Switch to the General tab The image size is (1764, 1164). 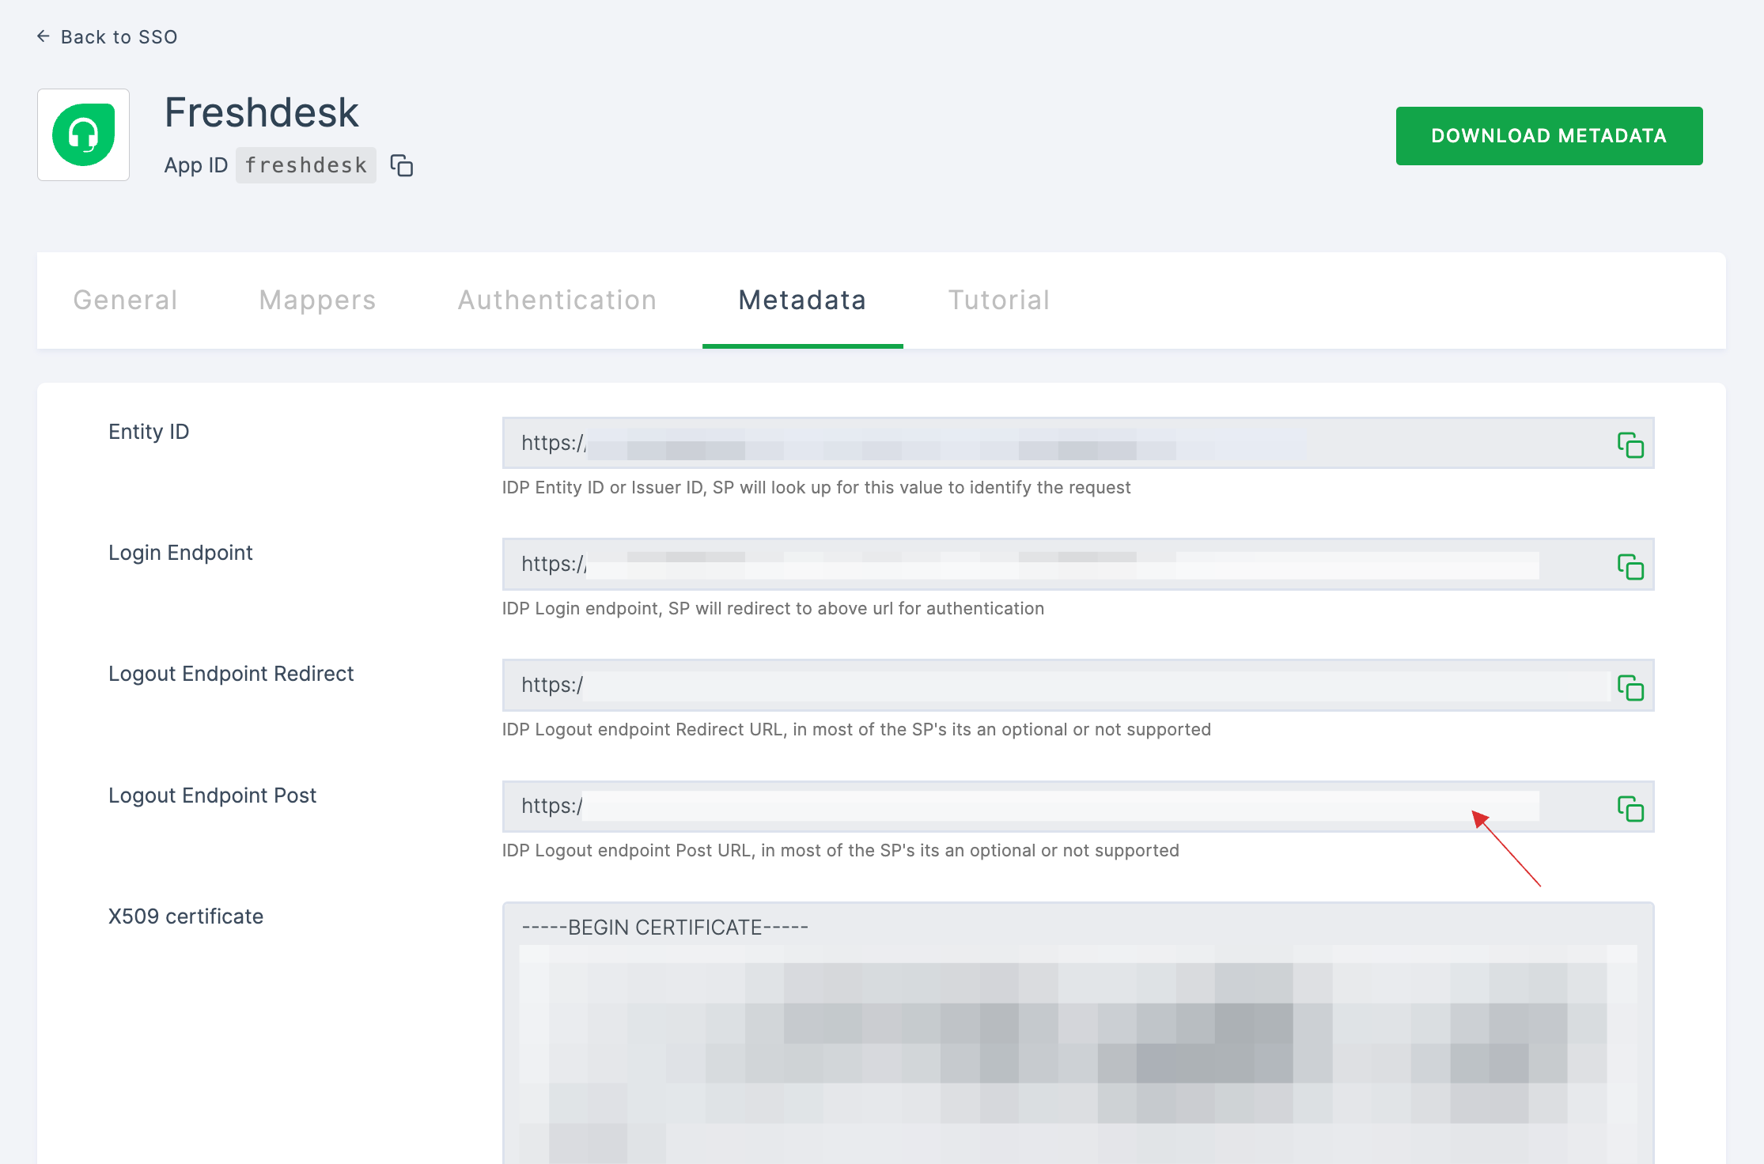tap(126, 300)
